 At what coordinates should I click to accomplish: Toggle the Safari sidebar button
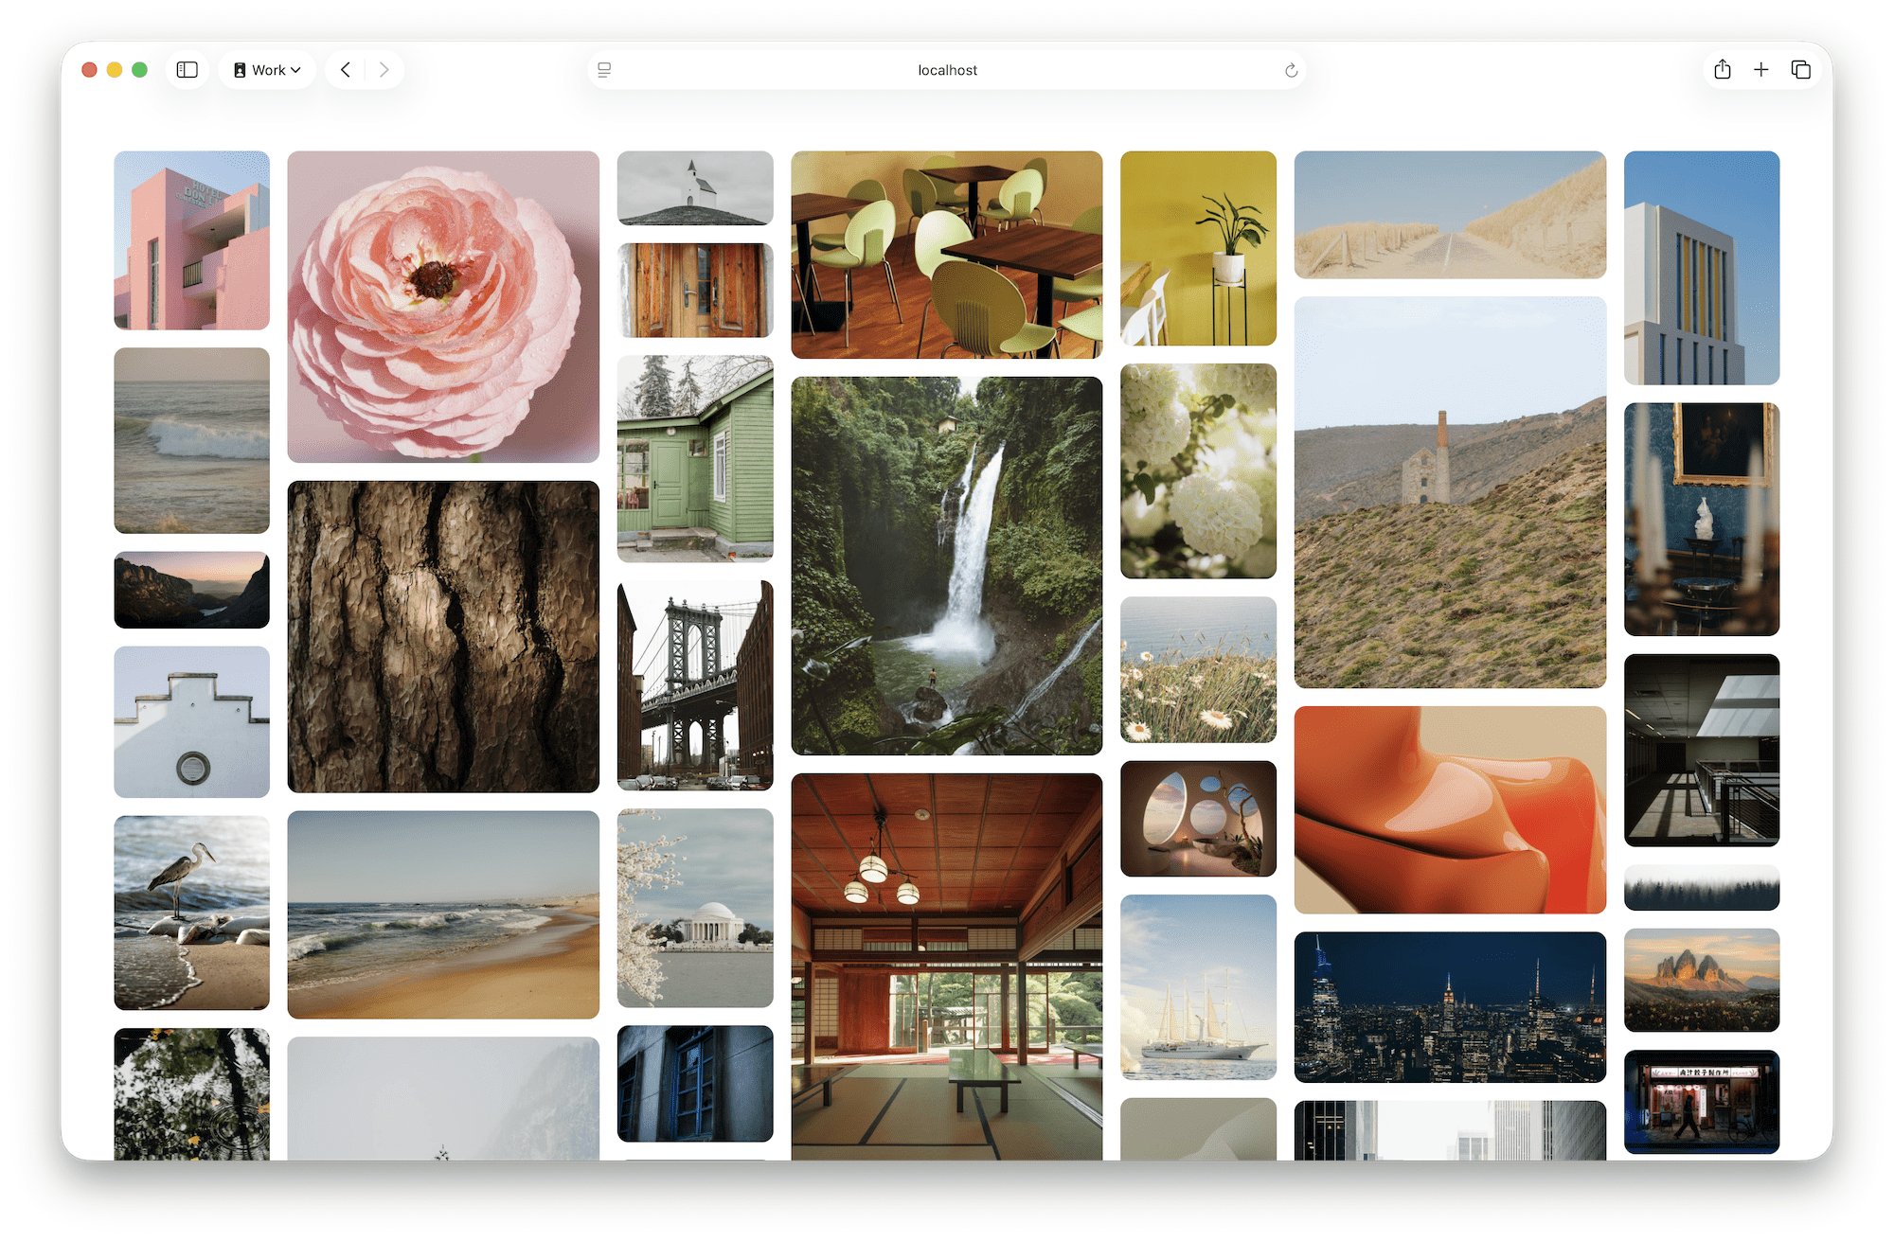188,70
